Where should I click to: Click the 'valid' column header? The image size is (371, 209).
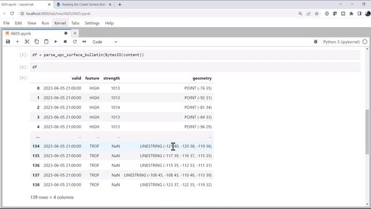pyautogui.click(x=76, y=78)
